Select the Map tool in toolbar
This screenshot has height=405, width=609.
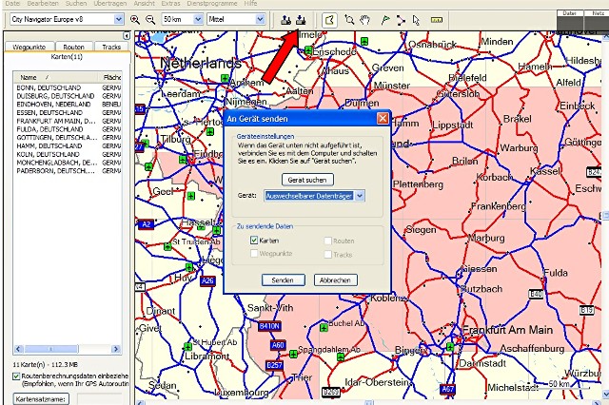click(x=329, y=20)
